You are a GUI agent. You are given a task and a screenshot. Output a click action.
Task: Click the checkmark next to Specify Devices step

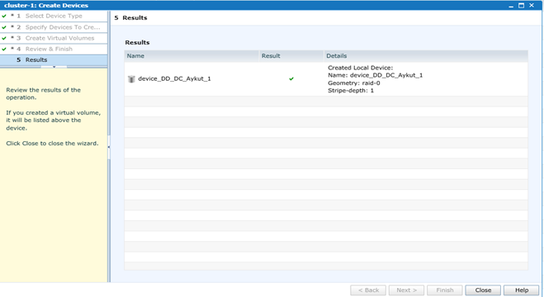point(4,27)
